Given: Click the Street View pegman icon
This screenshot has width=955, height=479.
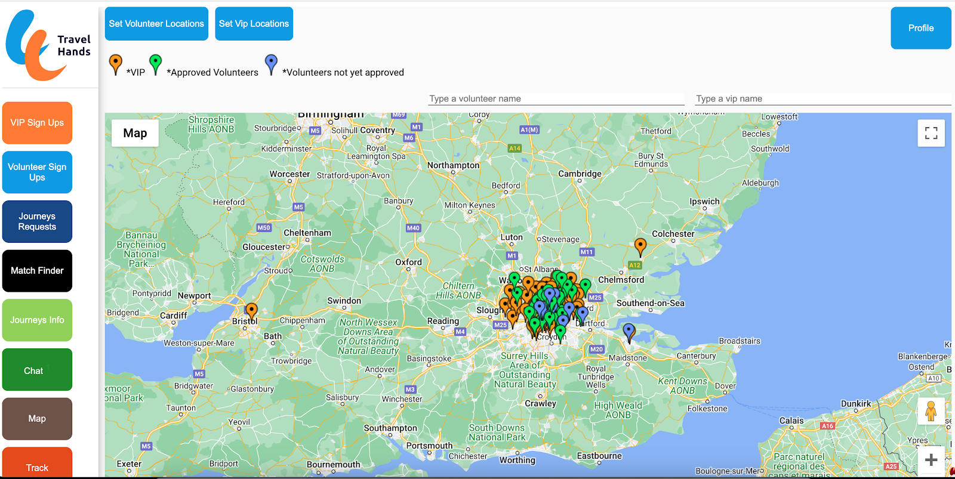Looking at the screenshot, I should (931, 411).
